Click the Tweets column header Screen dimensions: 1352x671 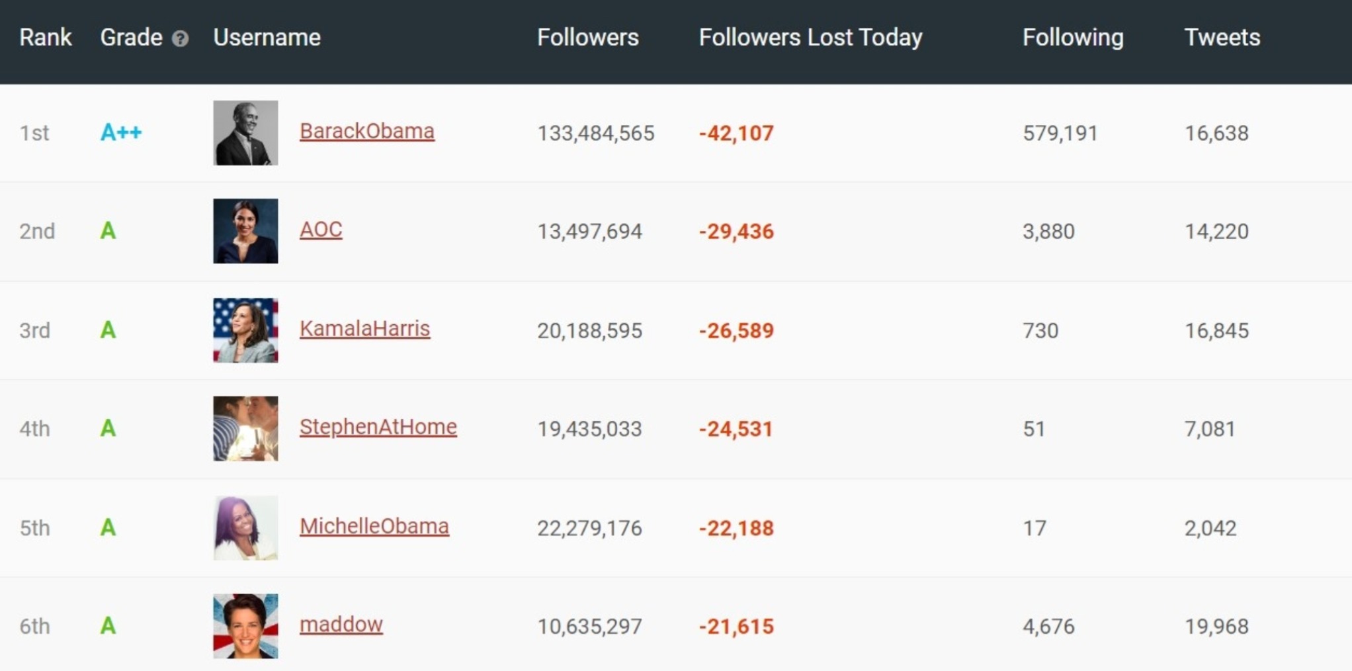pyautogui.click(x=1222, y=38)
